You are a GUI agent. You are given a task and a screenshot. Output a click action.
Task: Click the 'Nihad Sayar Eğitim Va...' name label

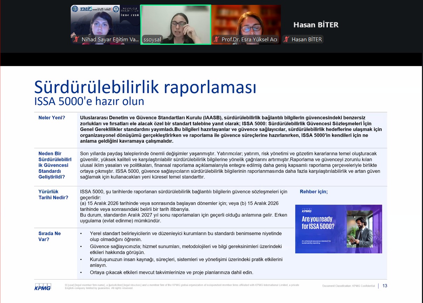click(x=110, y=40)
